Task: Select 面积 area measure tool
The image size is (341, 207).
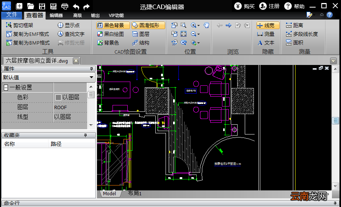Action: 294,43
